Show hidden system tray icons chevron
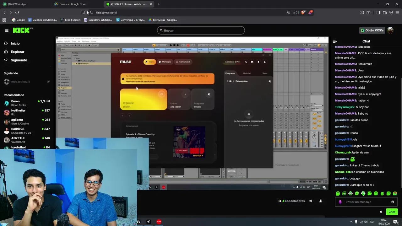 click(x=351, y=222)
